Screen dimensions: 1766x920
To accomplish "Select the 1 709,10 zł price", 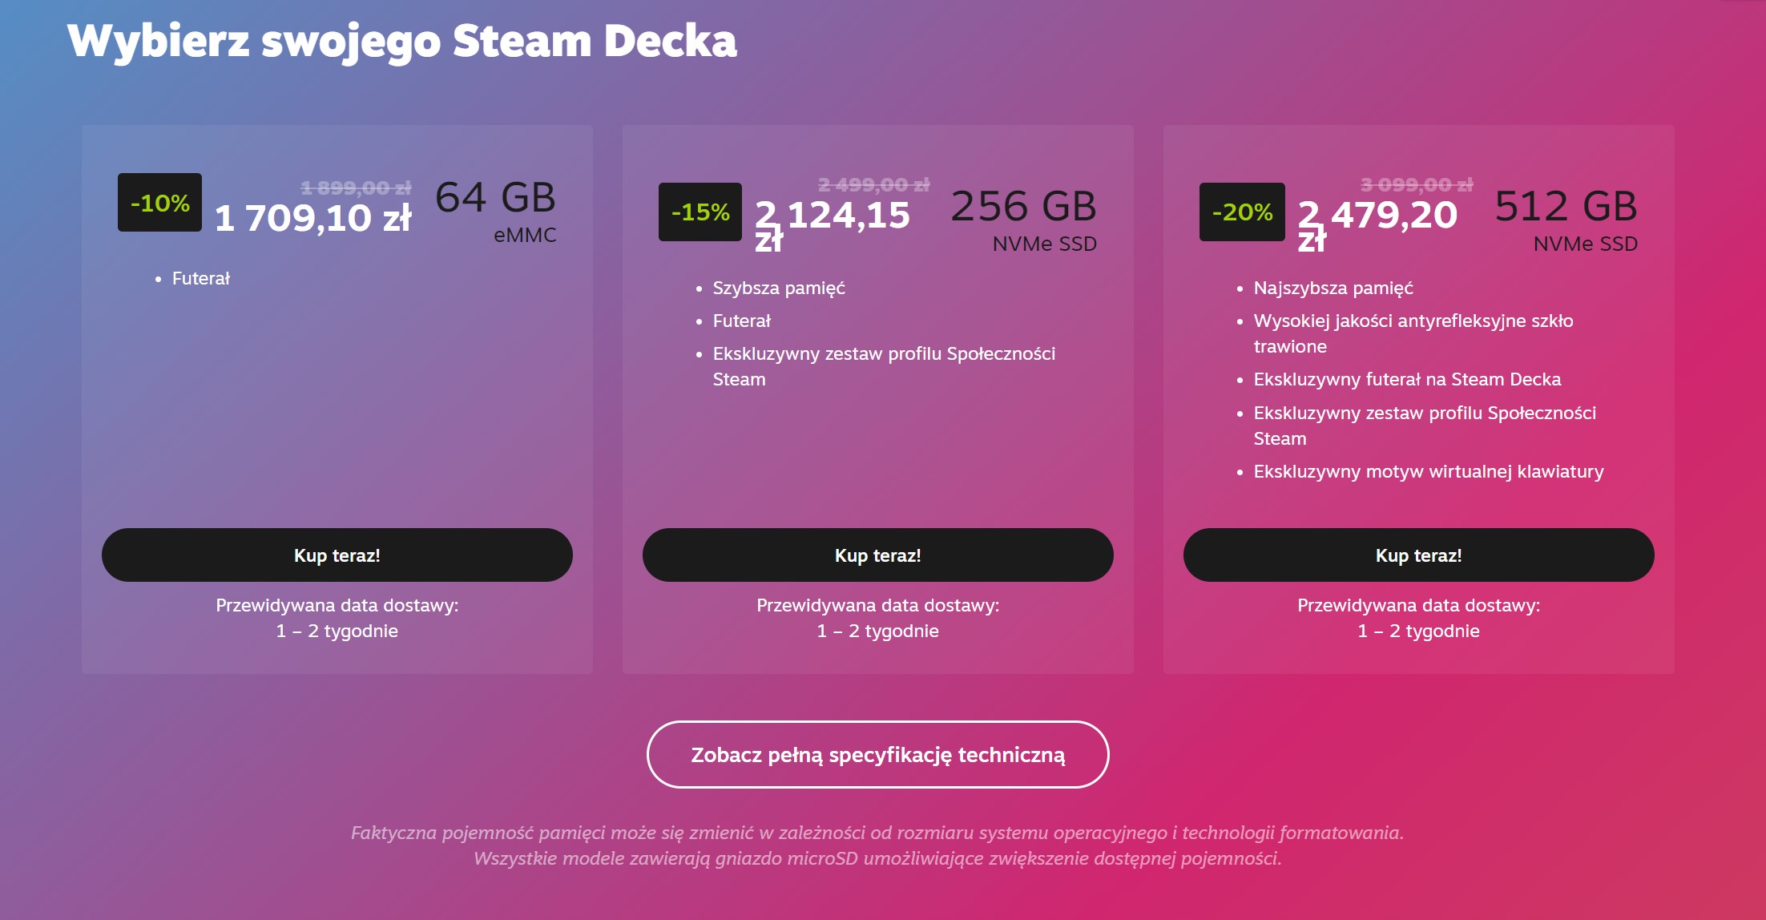I will point(313,218).
